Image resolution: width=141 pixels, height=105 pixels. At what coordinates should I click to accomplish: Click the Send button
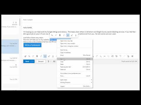(27, 61)
